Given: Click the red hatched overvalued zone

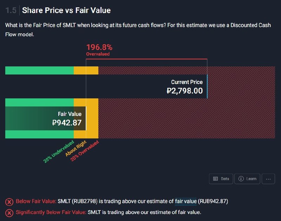Looking at the screenshot, I should coord(187,118).
